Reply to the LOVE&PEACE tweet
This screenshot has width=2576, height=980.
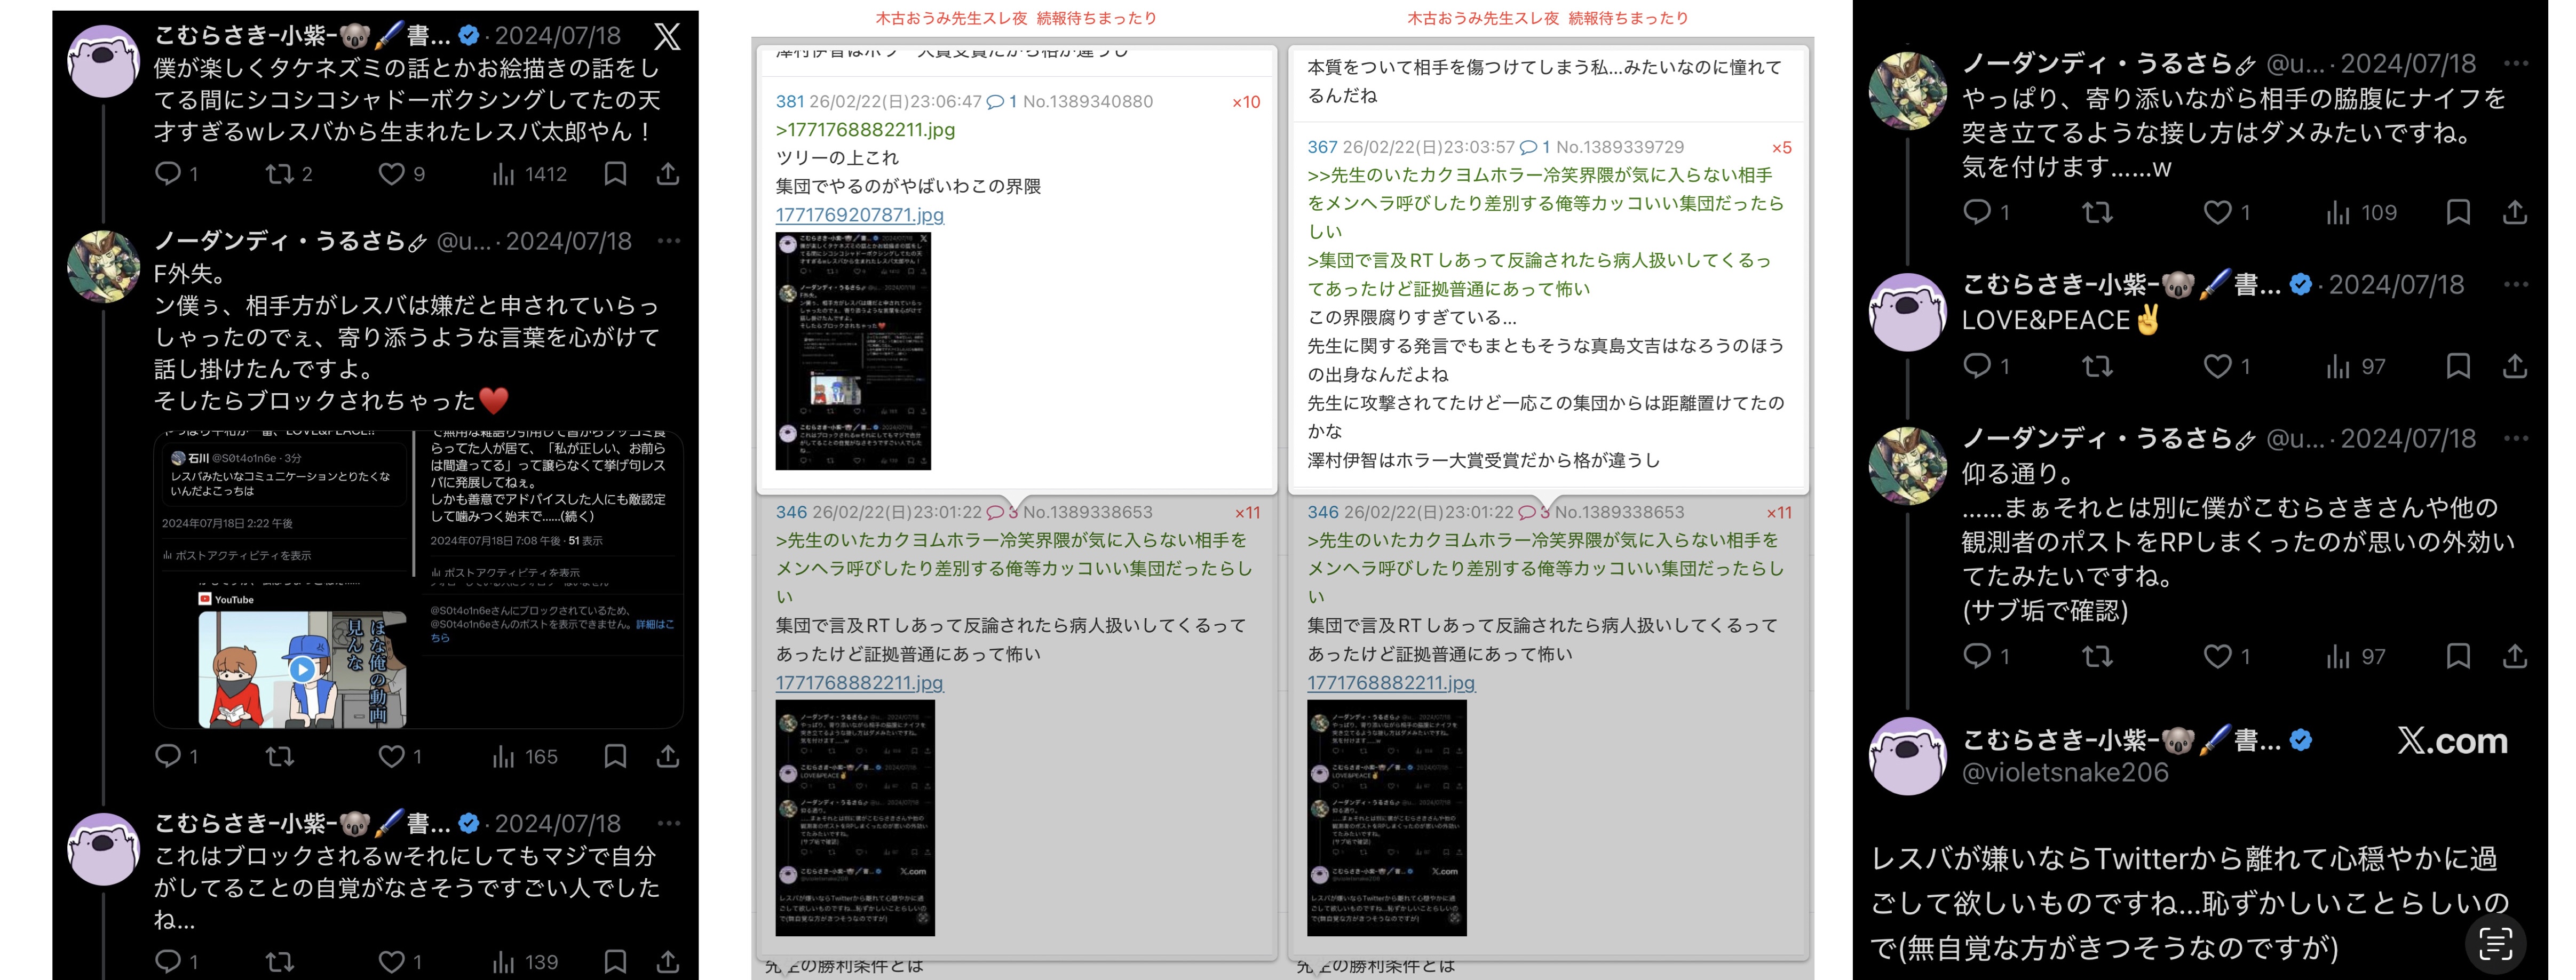pos(1976,366)
